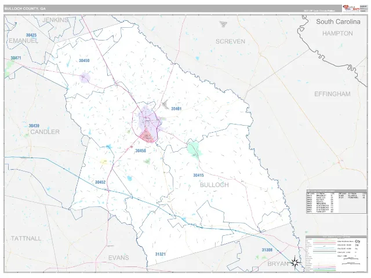Image resolution: width=371 pixels, height=278 pixels.
Task: Click ZIP code label 30471
Action: coord(16,58)
